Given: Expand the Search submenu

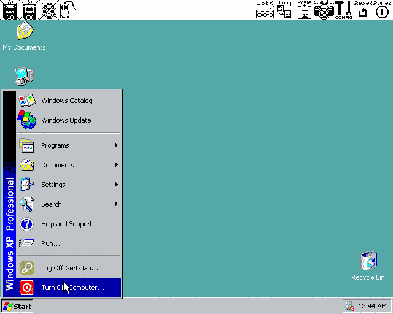Looking at the screenshot, I should (69, 204).
